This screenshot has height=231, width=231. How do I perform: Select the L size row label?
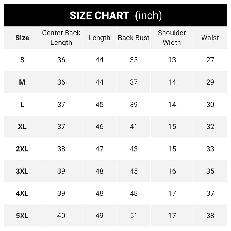(22, 105)
